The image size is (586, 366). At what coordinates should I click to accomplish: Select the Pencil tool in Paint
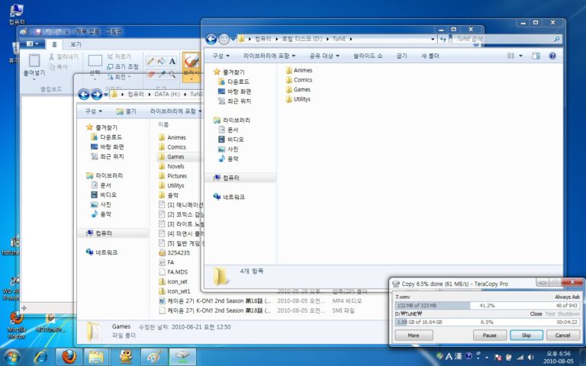coord(151,61)
